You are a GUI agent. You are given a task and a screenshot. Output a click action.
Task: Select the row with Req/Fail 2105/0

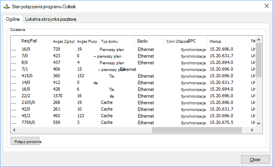pyautogui.click(x=133, y=102)
